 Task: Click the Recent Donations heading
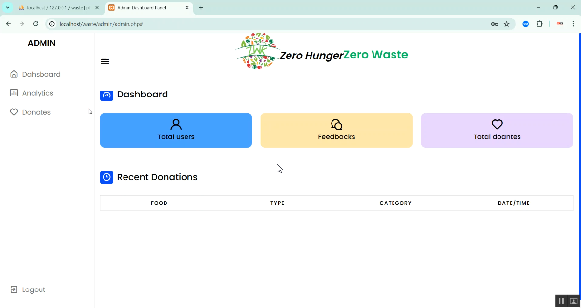(157, 177)
